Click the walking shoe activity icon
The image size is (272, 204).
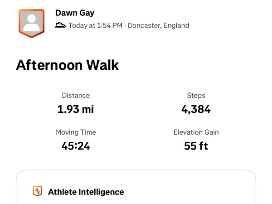(x=60, y=25)
